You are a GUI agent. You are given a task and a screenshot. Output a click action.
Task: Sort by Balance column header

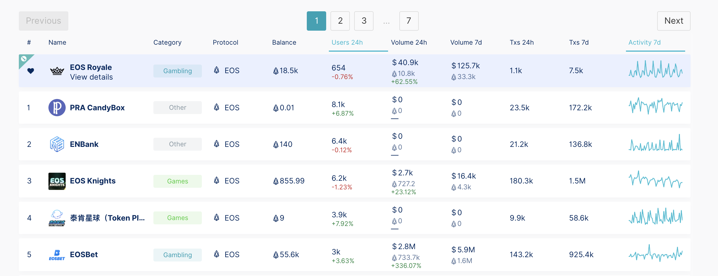pos(284,42)
